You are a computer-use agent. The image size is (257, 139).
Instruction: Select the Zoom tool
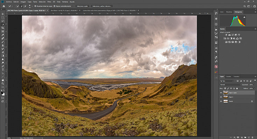(x=2, y=84)
